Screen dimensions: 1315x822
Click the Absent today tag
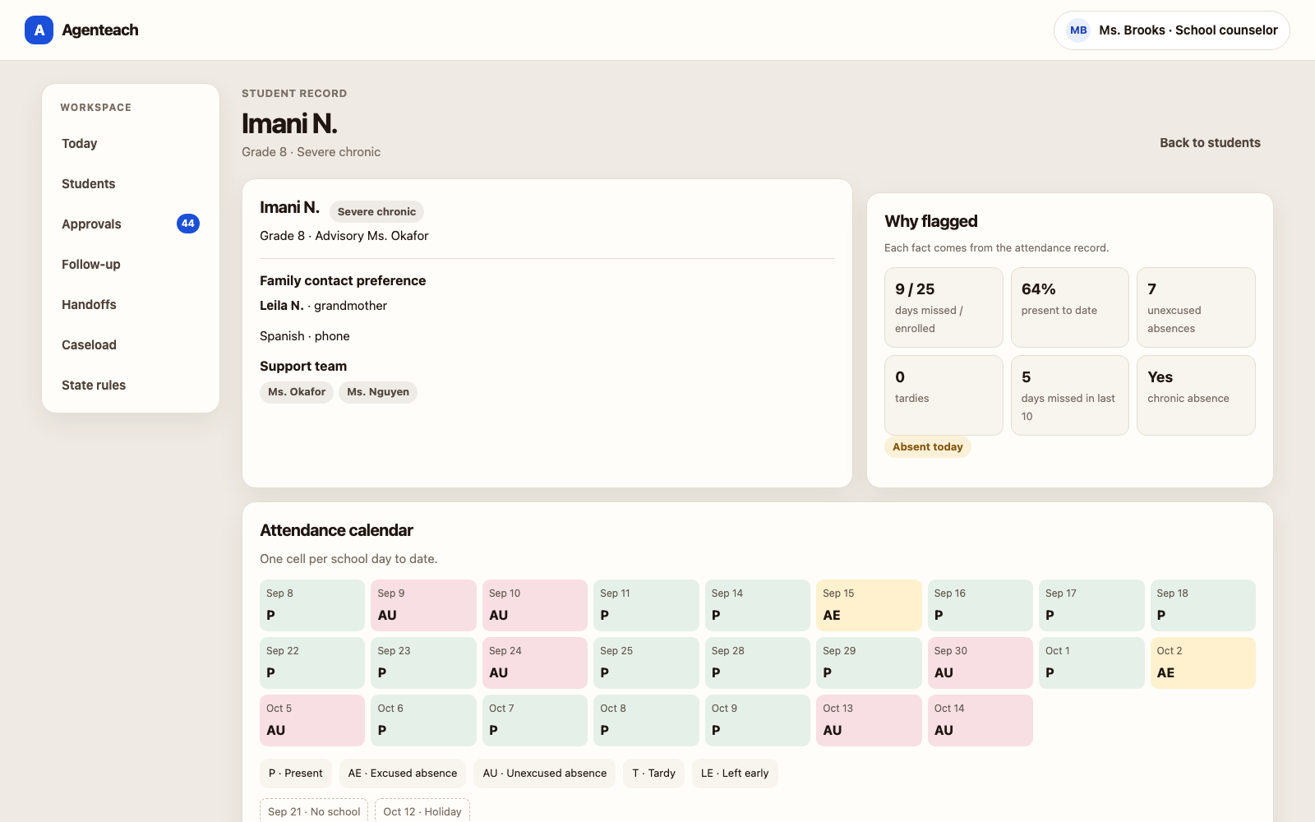coord(928,447)
